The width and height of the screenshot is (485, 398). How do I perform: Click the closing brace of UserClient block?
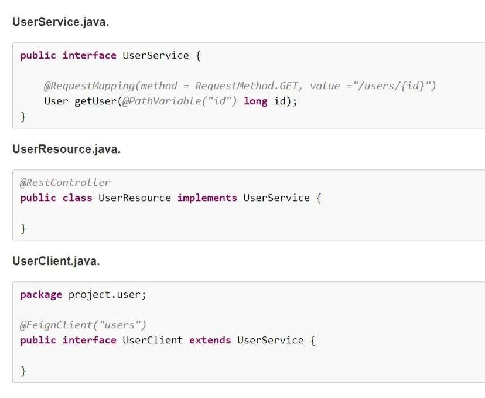23,371
